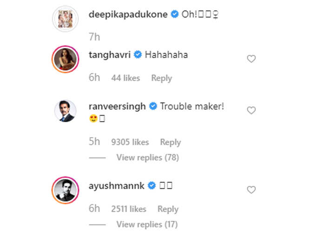Like ayushmannk's comment with heart icon

pyautogui.click(x=251, y=190)
